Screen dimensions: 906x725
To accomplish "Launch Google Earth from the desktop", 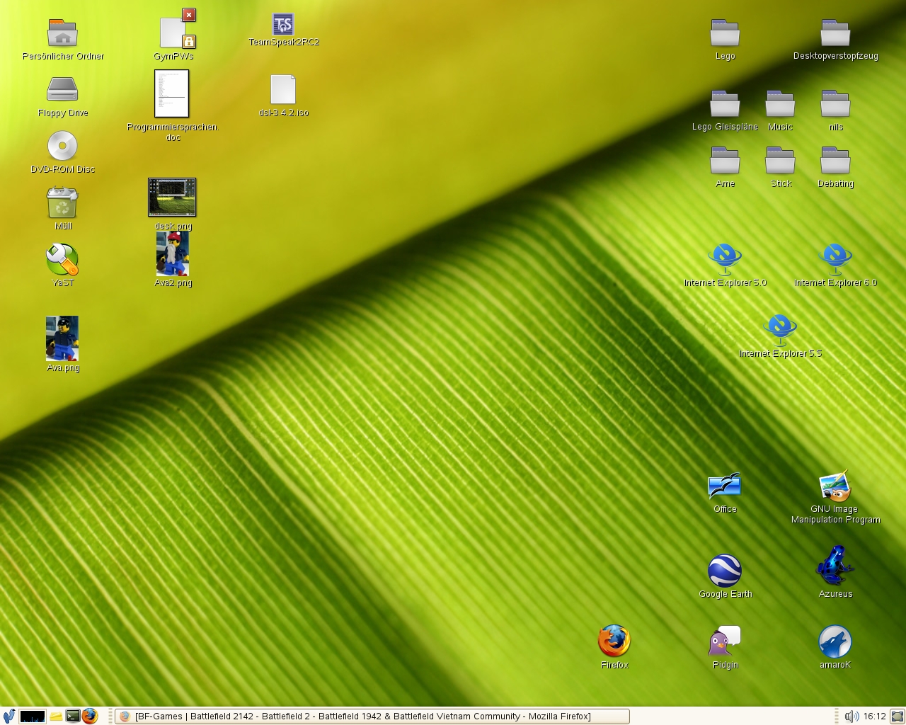I will [x=725, y=571].
